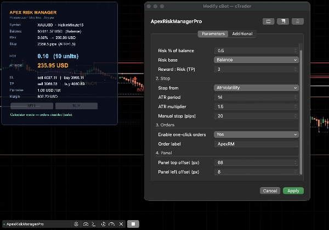The width and height of the screenshot is (329, 230).
Task: Click the parameters list vertical scrollbar
Action: pos(301,113)
